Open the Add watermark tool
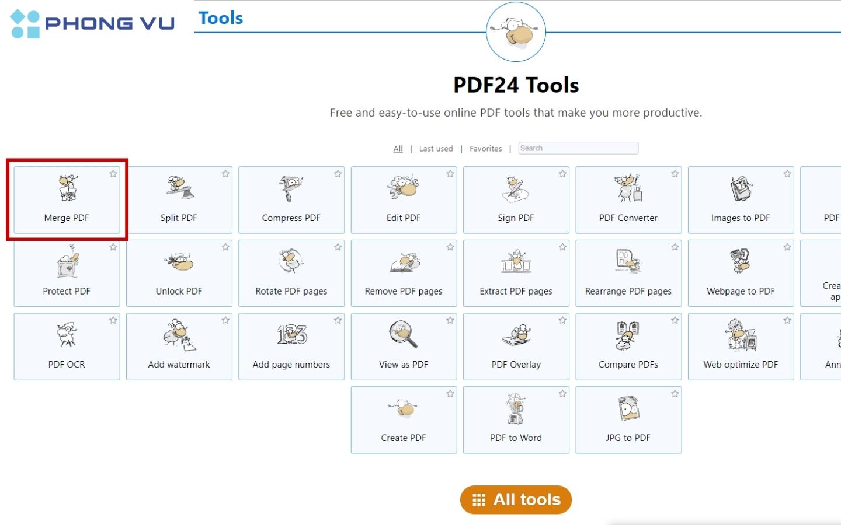 tap(179, 347)
